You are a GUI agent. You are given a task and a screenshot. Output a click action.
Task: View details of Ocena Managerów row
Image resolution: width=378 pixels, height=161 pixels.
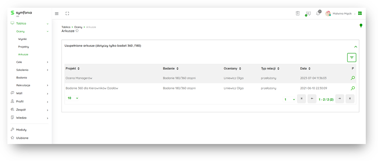point(353,78)
